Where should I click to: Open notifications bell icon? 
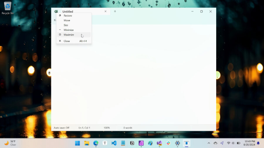(x=258, y=143)
